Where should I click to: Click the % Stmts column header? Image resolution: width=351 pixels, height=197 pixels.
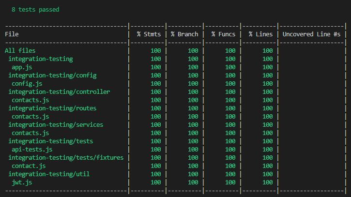149,34
